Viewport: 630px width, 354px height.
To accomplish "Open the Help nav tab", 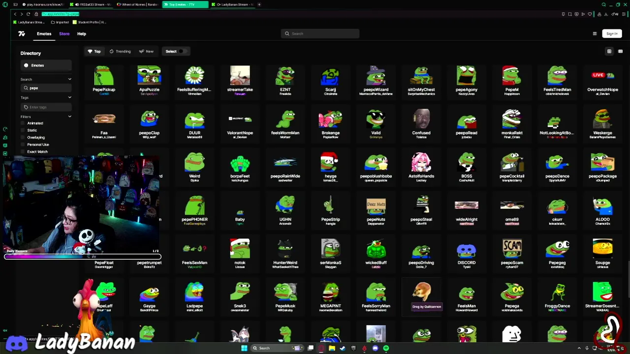I will (81, 34).
